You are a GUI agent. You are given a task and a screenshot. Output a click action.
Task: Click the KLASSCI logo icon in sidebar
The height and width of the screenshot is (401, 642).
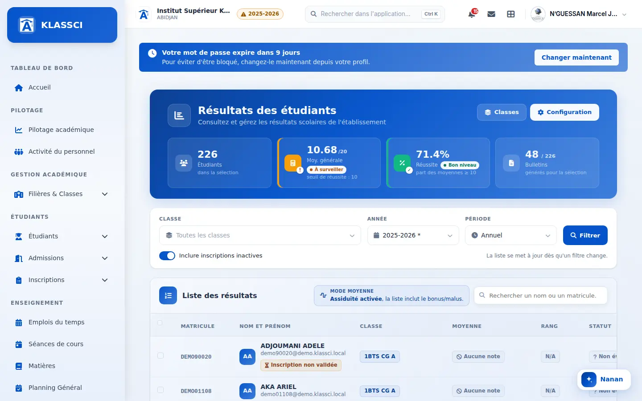pos(27,25)
